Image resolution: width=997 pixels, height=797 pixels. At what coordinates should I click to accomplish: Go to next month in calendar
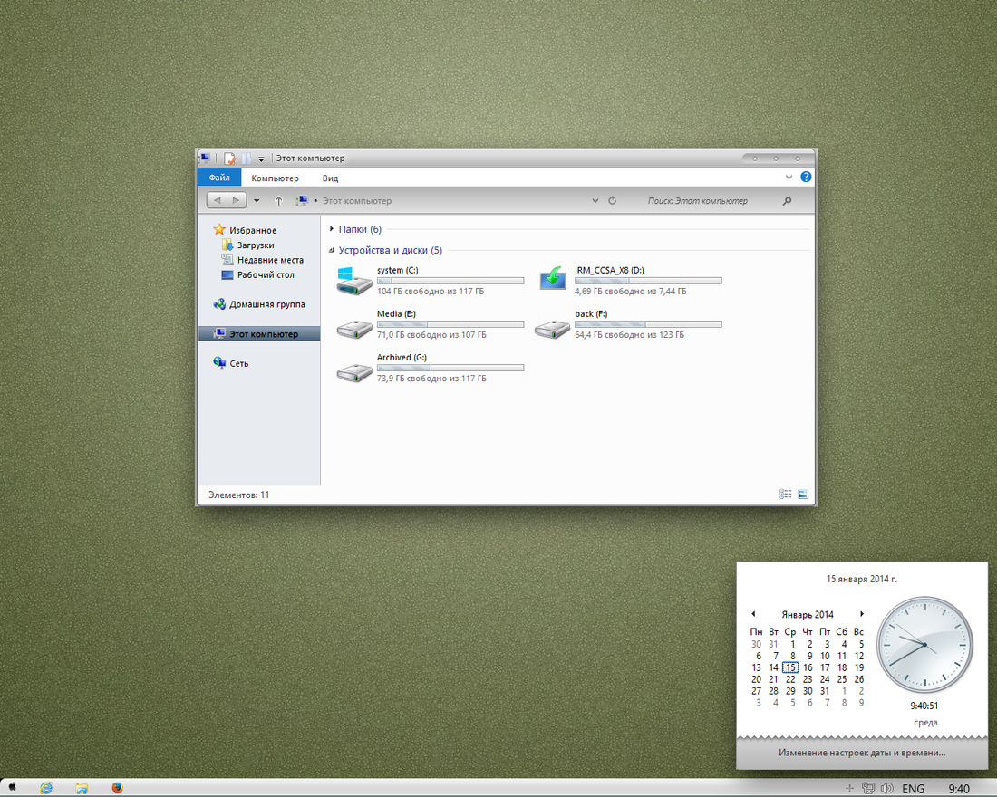[x=862, y=614]
